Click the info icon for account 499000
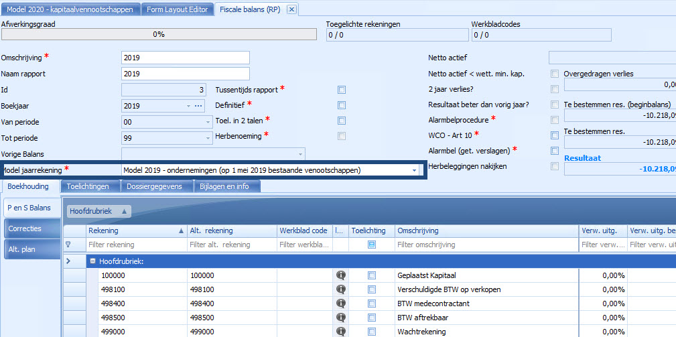 pyautogui.click(x=340, y=331)
